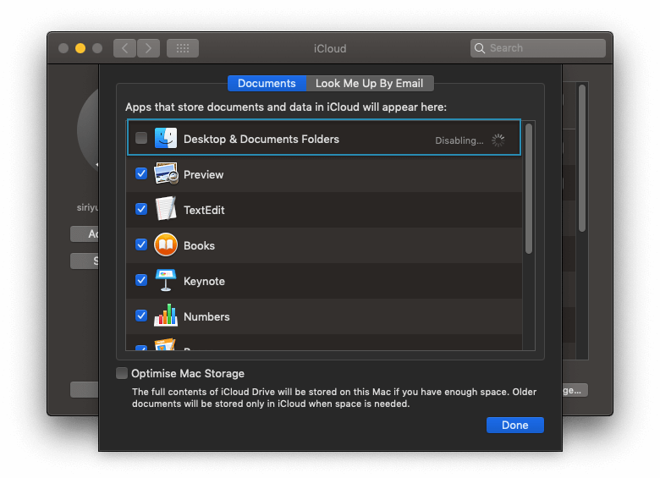Uncheck the Books checkbox

click(x=141, y=244)
